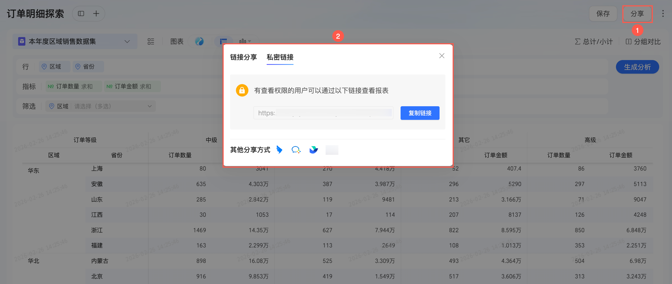672x284 pixels.
Task: Select the cross table chart type
Action: tap(223, 41)
